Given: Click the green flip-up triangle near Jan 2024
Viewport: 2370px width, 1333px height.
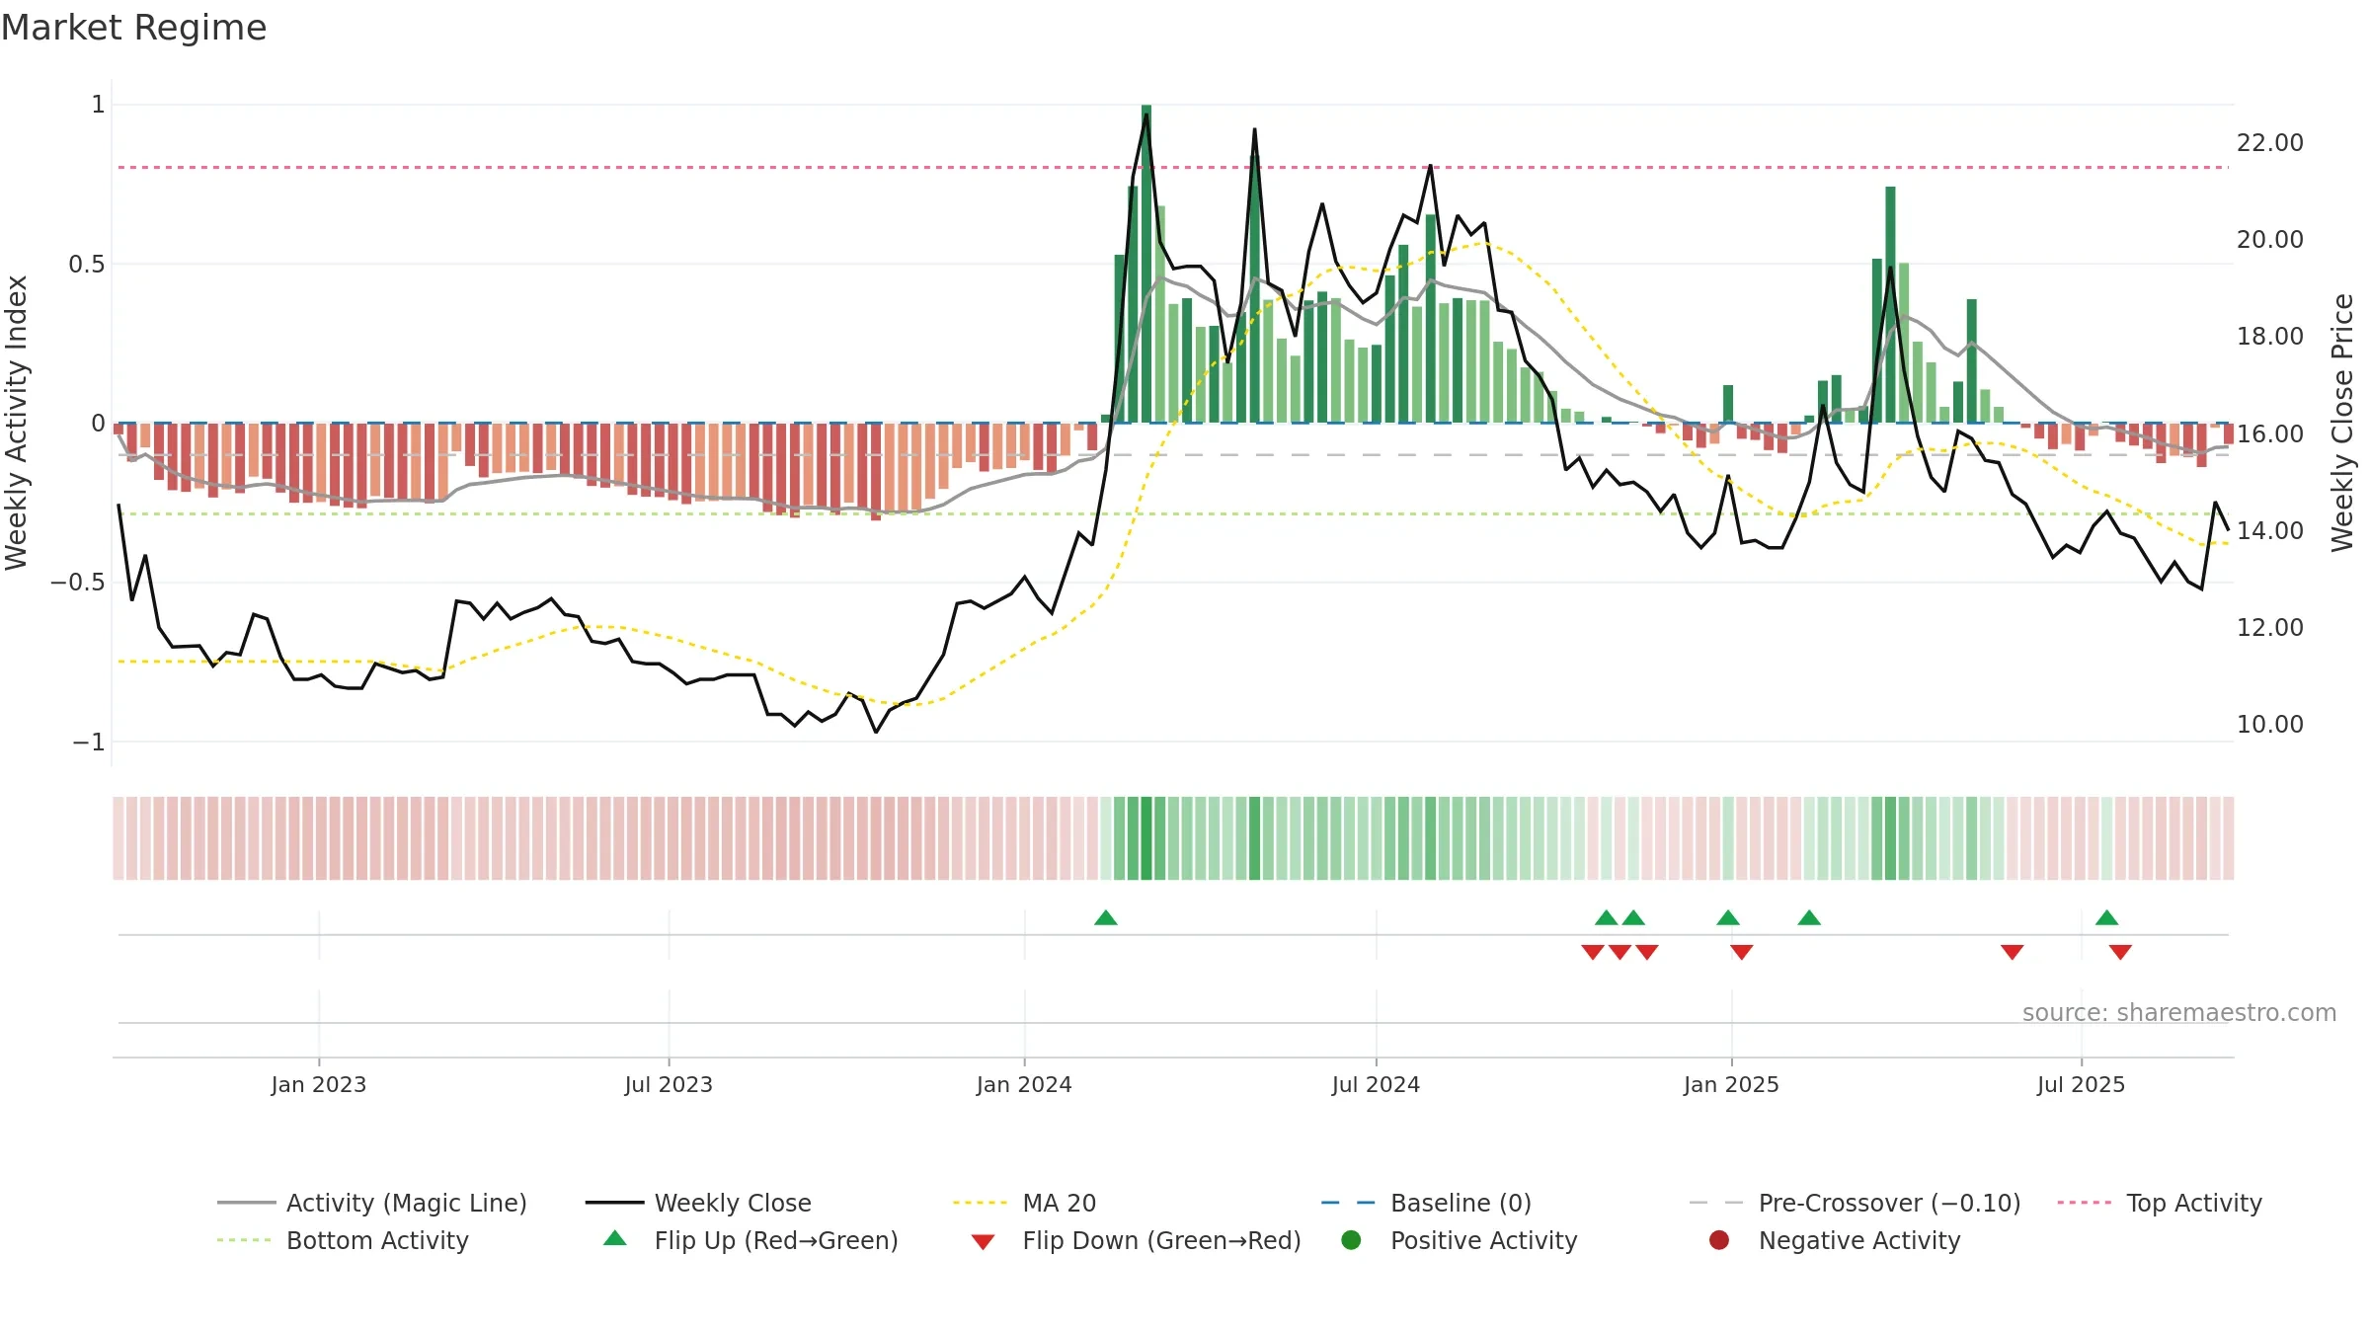Looking at the screenshot, I should pos(1106,917).
